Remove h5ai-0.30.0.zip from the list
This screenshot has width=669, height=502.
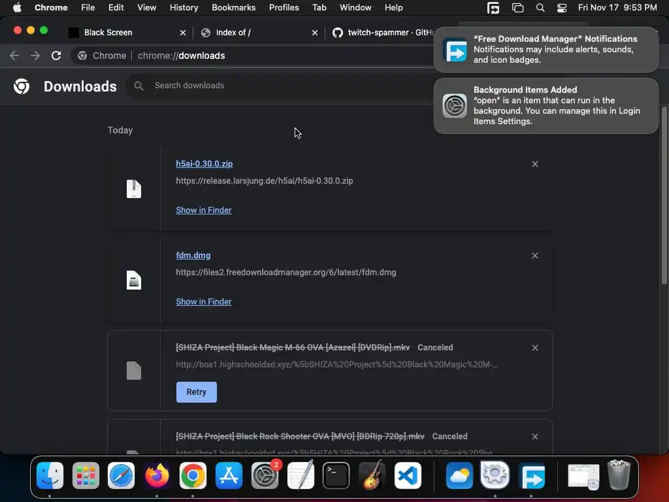coord(534,164)
